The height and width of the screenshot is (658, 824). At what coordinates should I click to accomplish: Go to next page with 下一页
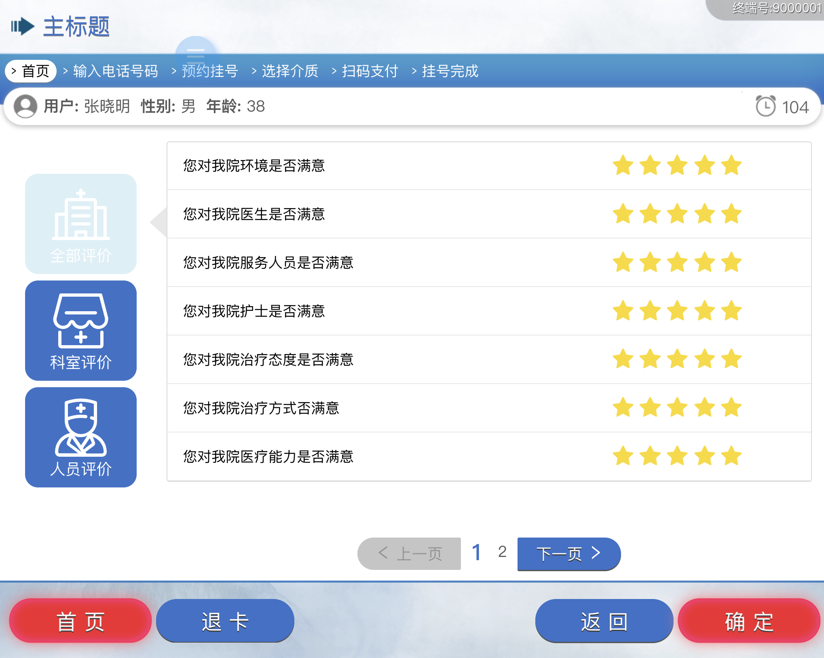click(568, 553)
